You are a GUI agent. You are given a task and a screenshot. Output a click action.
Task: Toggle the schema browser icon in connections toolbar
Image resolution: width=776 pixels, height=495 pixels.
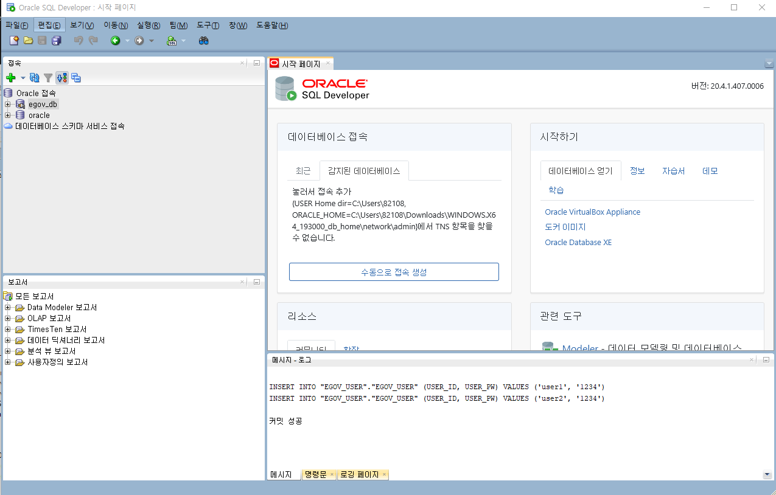62,78
